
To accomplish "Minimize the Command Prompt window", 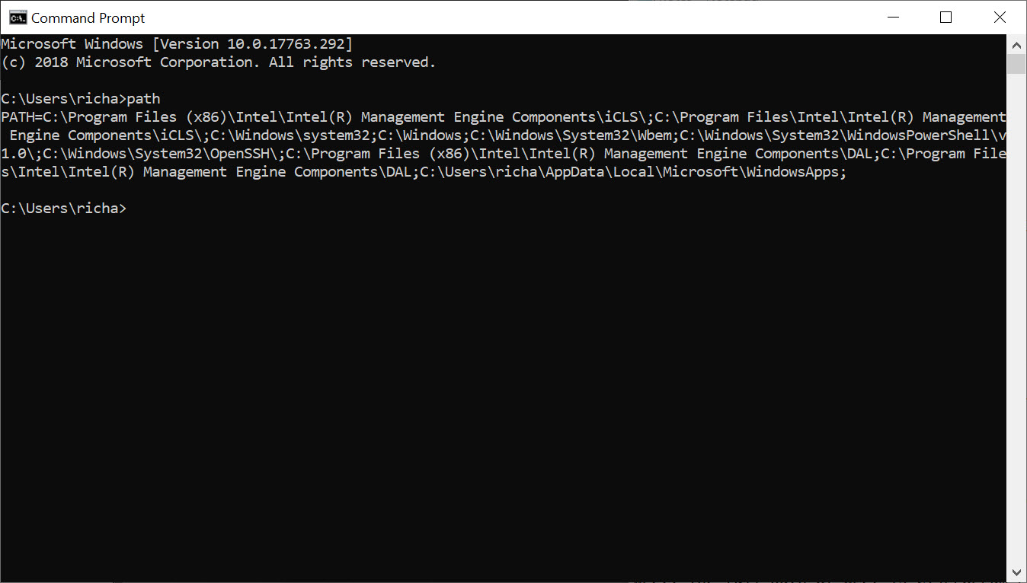I will (892, 17).
